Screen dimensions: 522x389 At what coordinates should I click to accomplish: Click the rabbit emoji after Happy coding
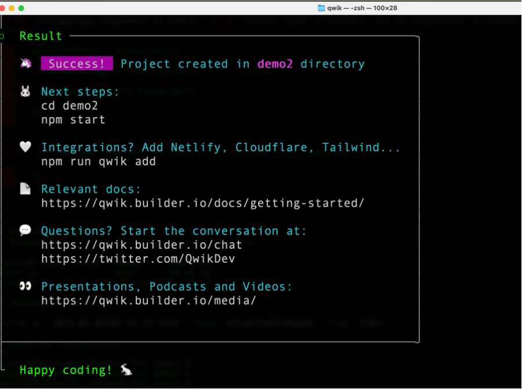point(126,369)
